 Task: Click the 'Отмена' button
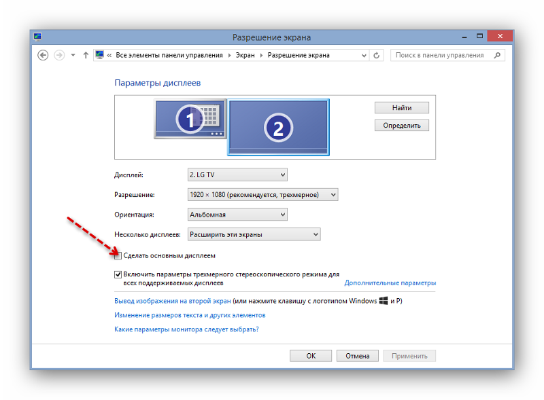358,356
